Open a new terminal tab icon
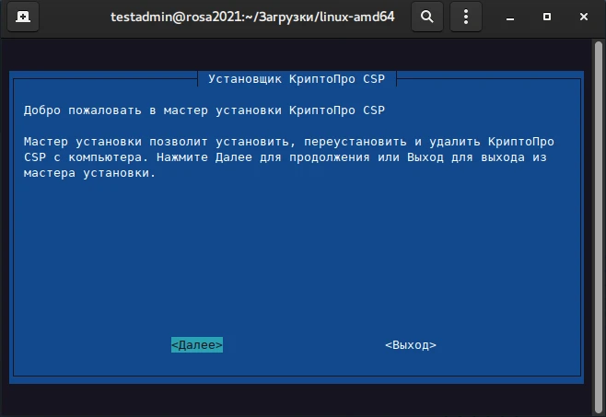 [23, 17]
